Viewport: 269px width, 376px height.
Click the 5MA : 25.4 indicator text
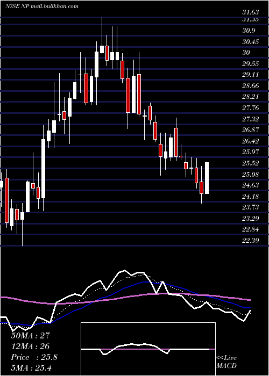pos(32,368)
